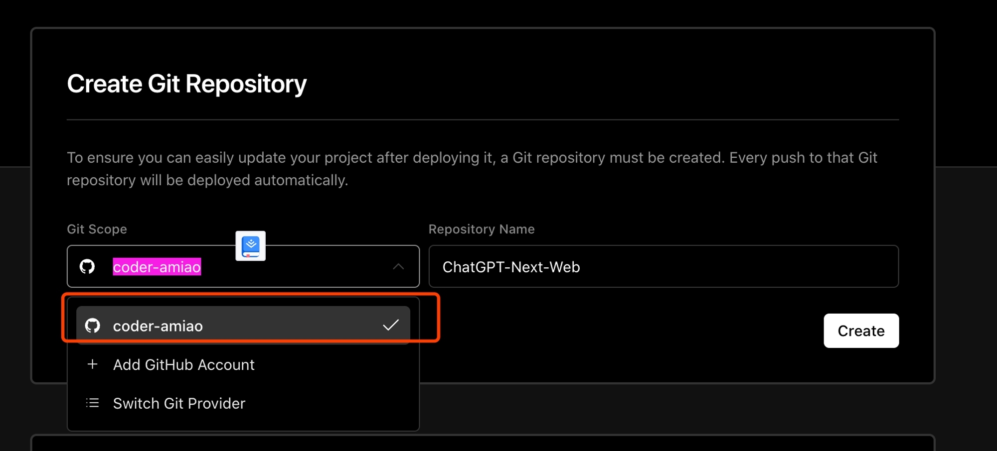Click the highlighted coder-amiao text

(157, 267)
